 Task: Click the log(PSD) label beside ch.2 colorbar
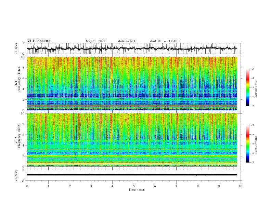coord(256,145)
